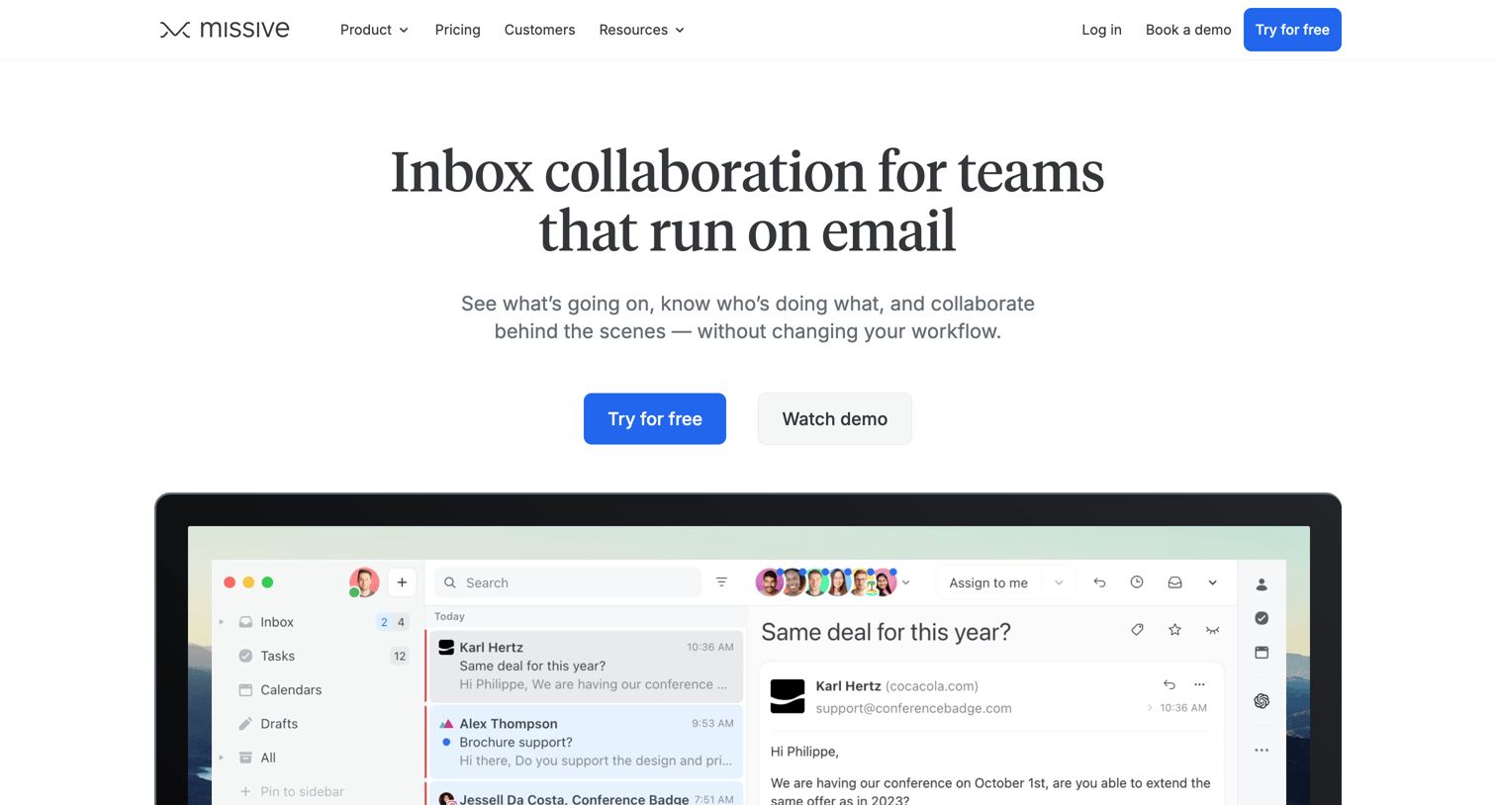Click the Log in link
This screenshot has height=805, width=1496.
click(x=1101, y=30)
